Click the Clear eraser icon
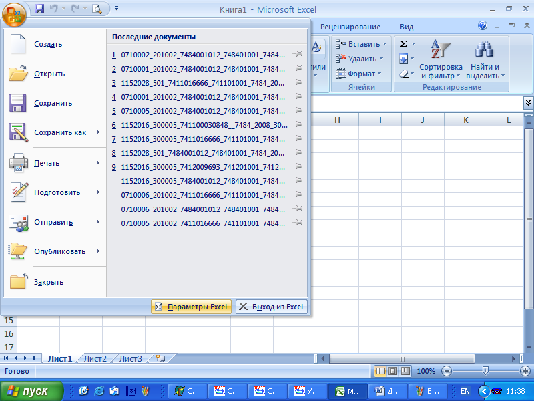Screen dimensions: 534x401 (404, 74)
